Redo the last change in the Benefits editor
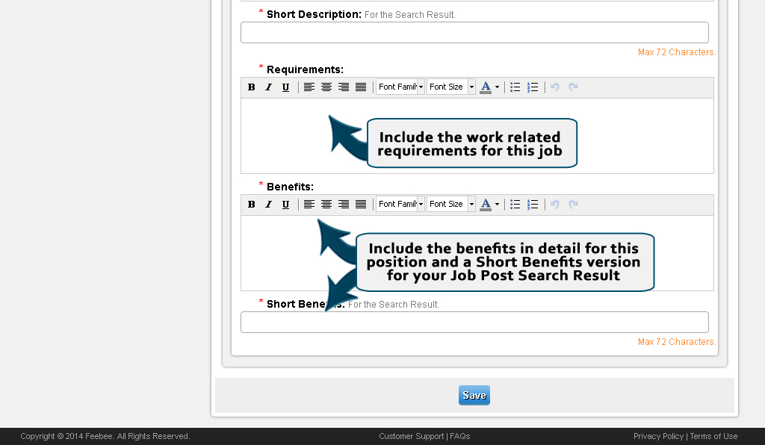Screen dimensions: 765x445 [573, 204]
